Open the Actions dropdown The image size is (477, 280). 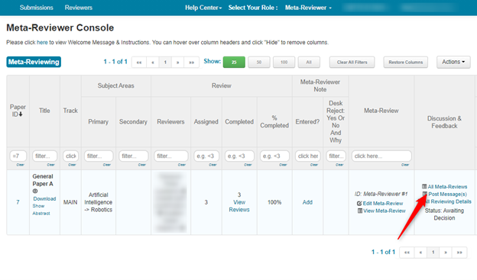[x=453, y=62]
